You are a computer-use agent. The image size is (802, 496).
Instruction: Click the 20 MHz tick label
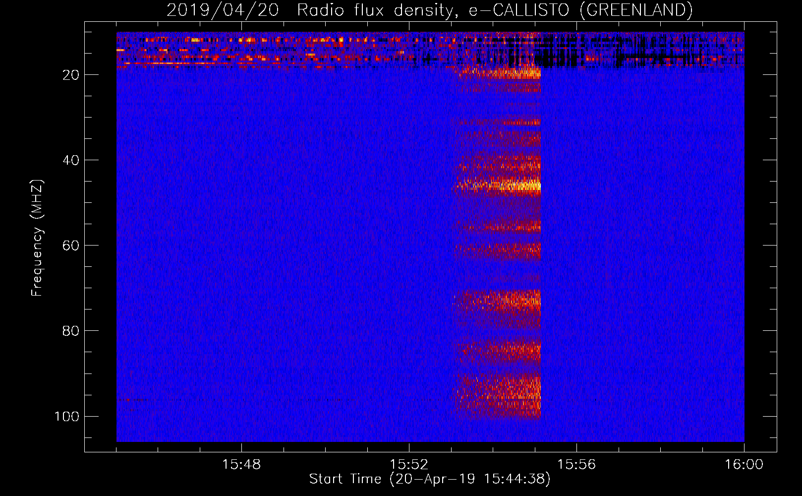point(71,75)
